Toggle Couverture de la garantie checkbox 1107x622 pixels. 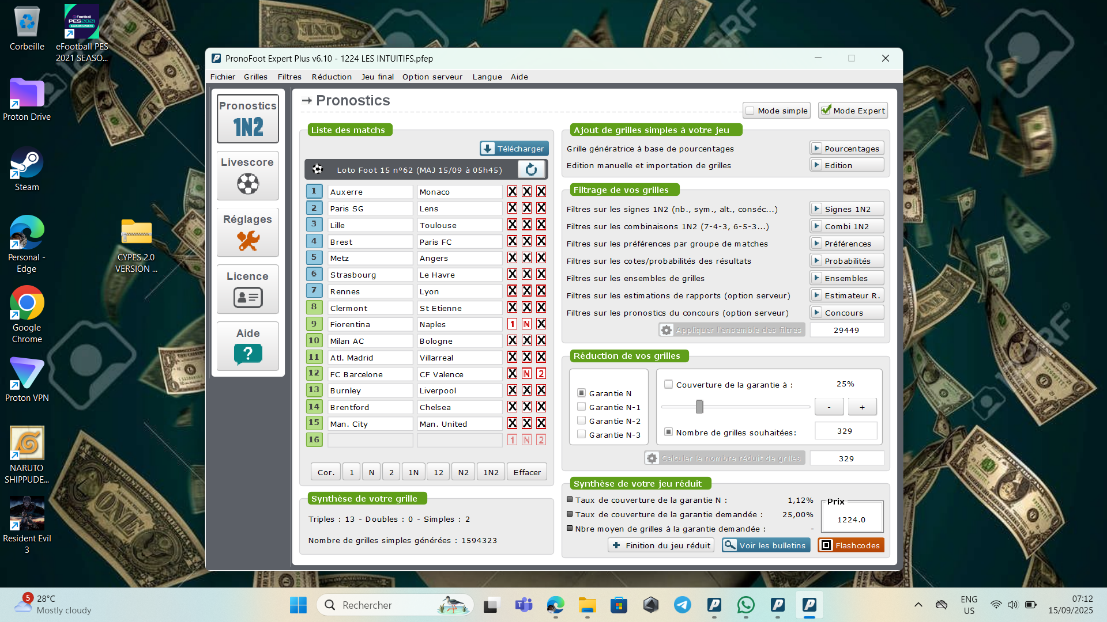[x=669, y=385]
